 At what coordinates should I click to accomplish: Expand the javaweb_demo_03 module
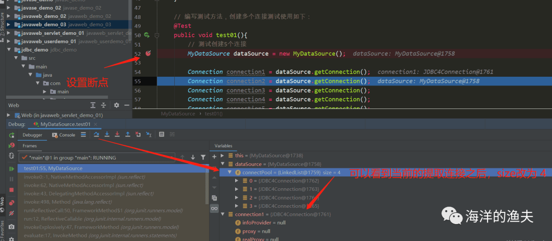[9, 25]
